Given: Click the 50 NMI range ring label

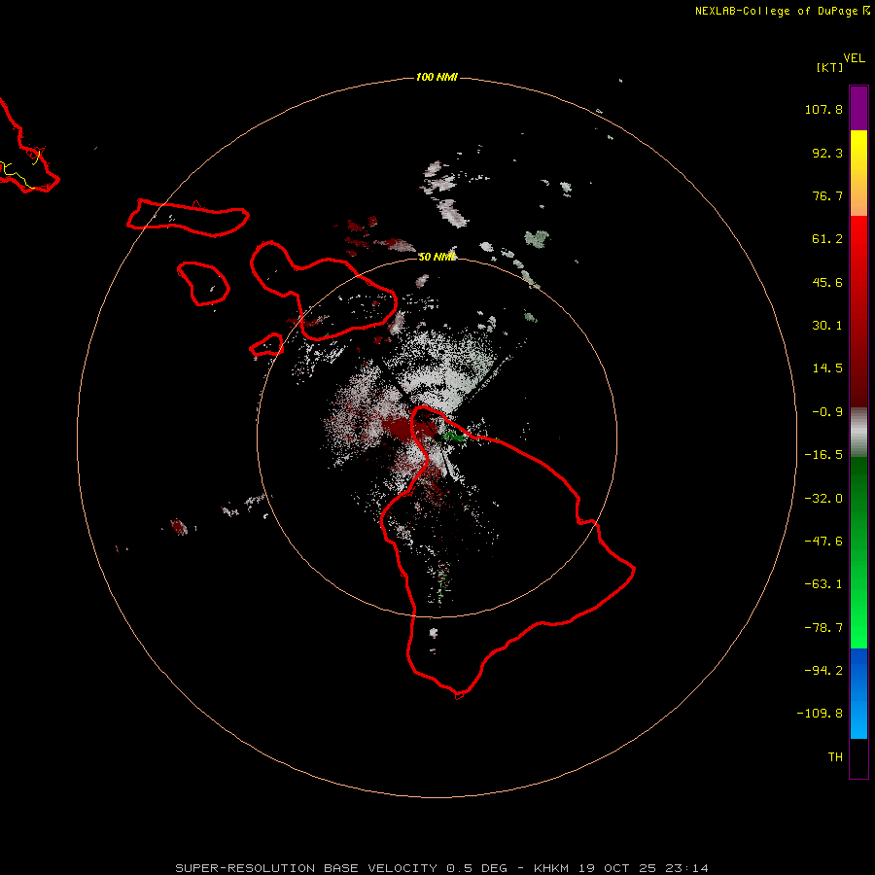Looking at the screenshot, I should click(437, 257).
